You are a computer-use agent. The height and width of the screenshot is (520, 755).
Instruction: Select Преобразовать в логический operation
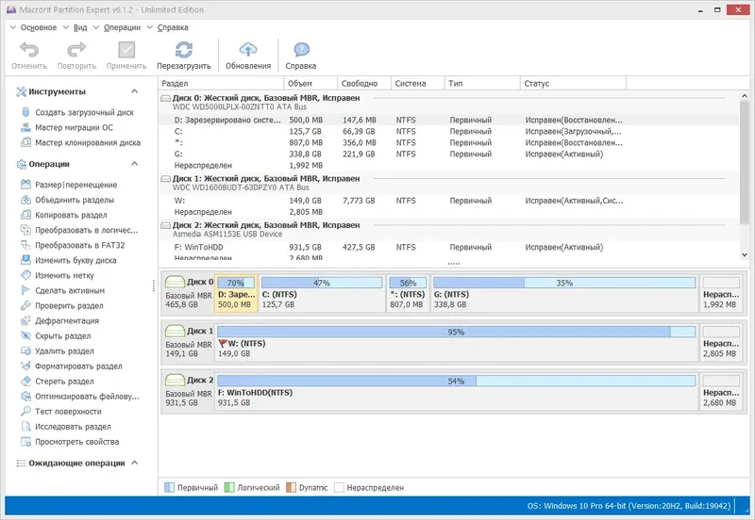(x=86, y=230)
